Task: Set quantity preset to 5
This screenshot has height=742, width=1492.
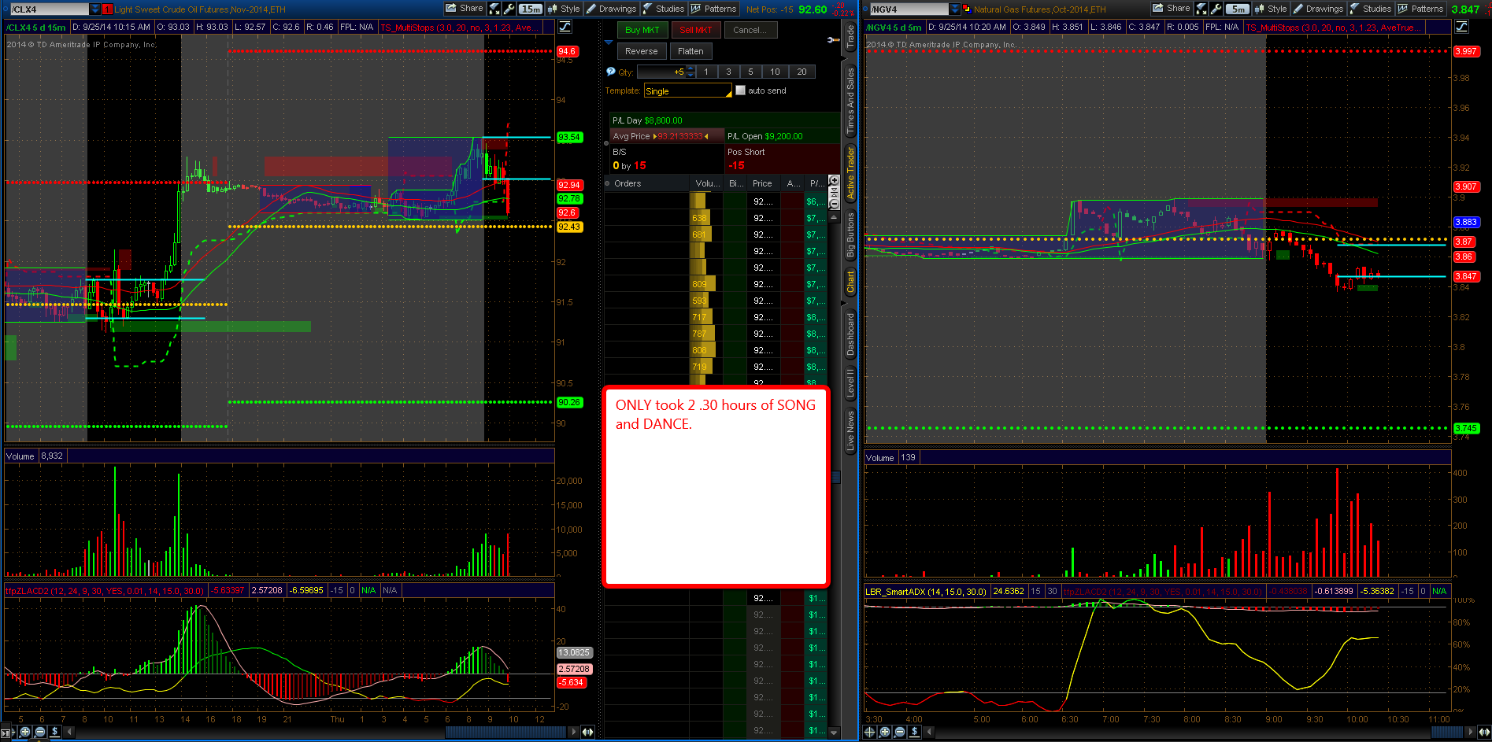Action: [x=750, y=72]
